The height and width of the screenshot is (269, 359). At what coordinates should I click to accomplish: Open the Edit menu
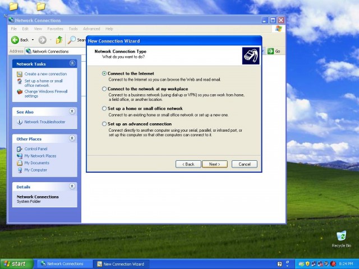click(x=25, y=29)
